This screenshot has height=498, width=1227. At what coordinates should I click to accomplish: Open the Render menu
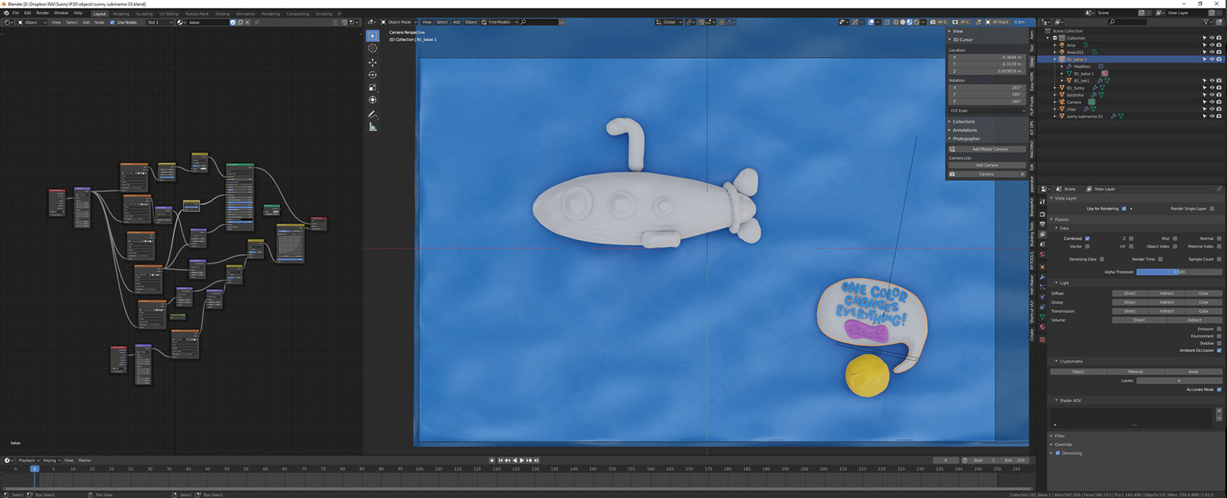pyautogui.click(x=42, y=13)
